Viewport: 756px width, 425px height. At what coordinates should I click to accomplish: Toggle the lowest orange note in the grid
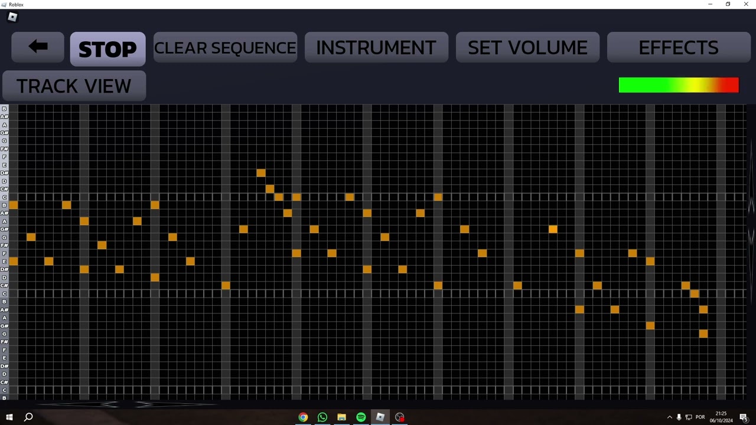703,334
